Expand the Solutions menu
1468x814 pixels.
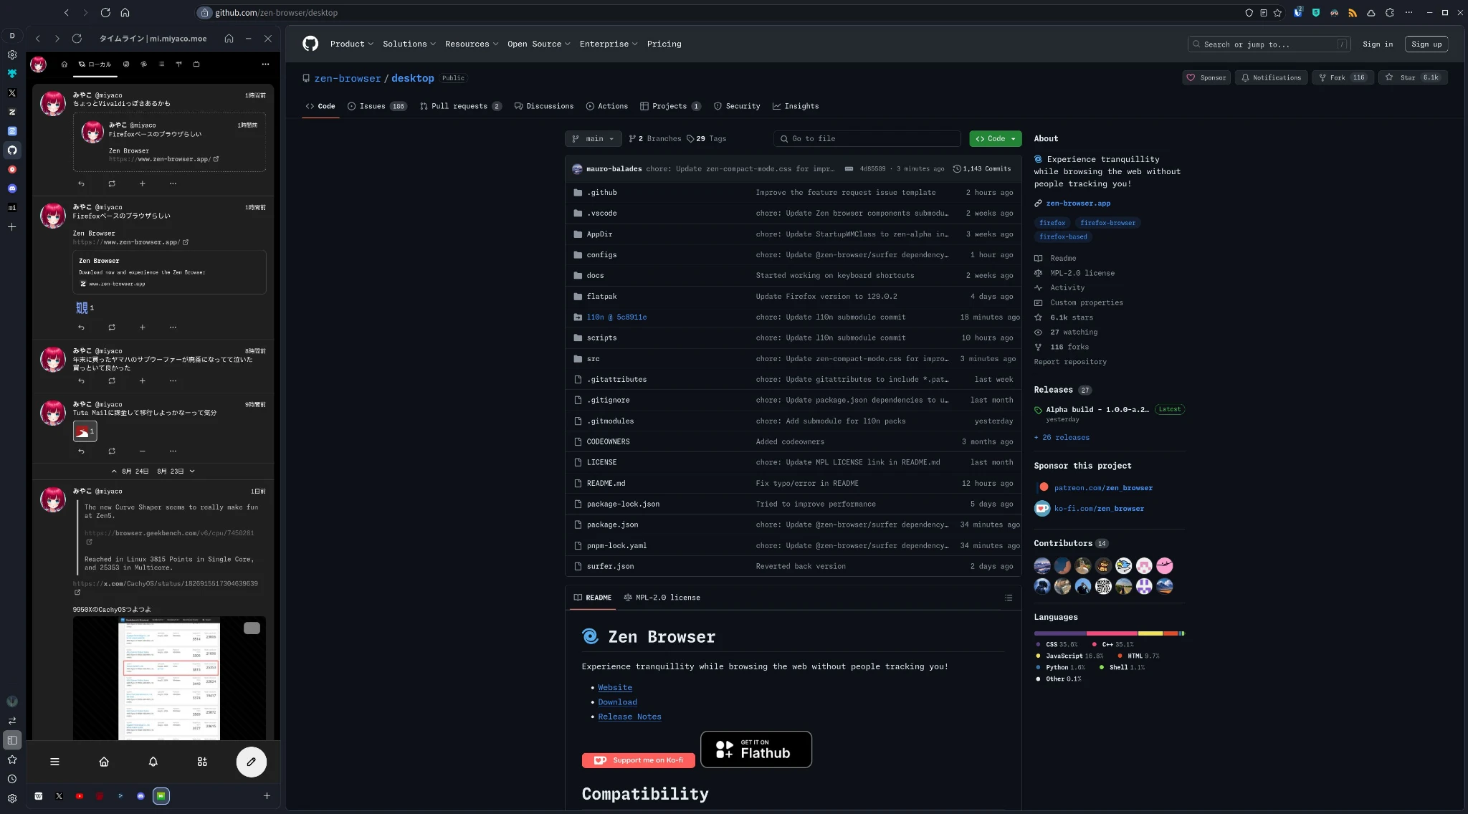point(409,44)
